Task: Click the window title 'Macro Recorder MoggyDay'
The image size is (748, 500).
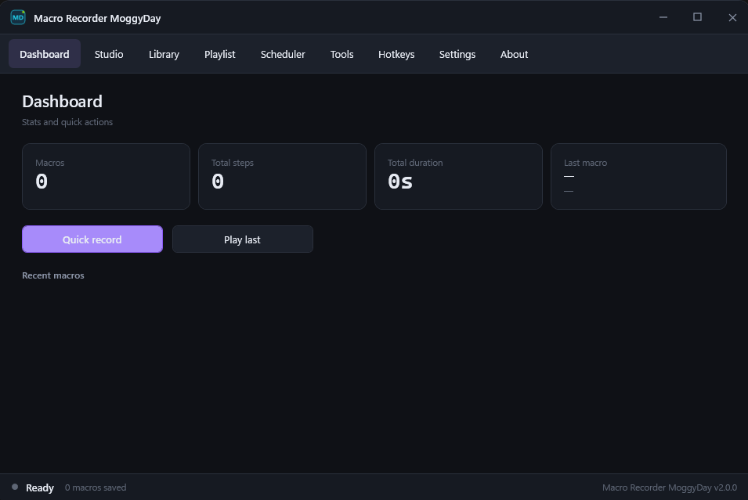Action: coord(97,18)
